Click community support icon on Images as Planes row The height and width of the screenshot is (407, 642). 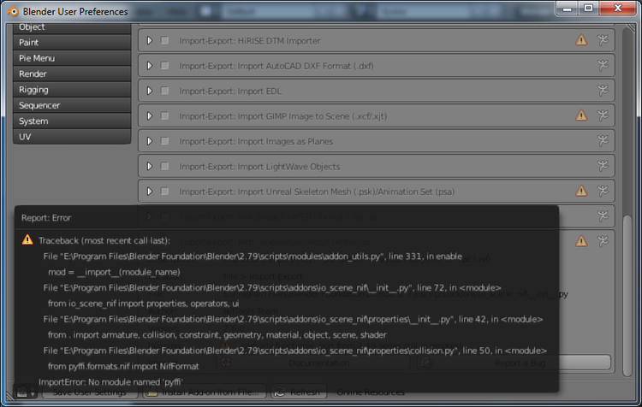pyautogui.click(x=603, y=141)
